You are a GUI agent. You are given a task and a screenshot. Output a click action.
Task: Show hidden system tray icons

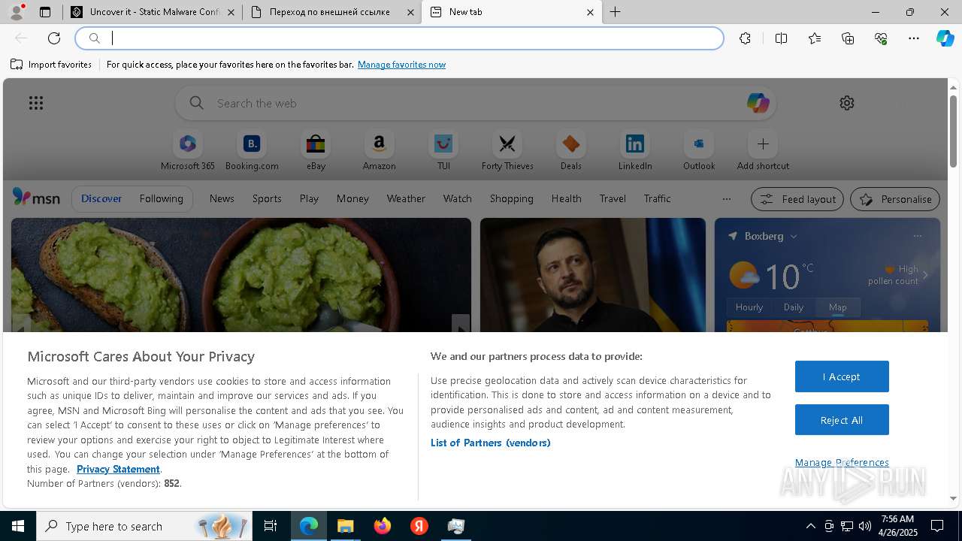[810, 526]
